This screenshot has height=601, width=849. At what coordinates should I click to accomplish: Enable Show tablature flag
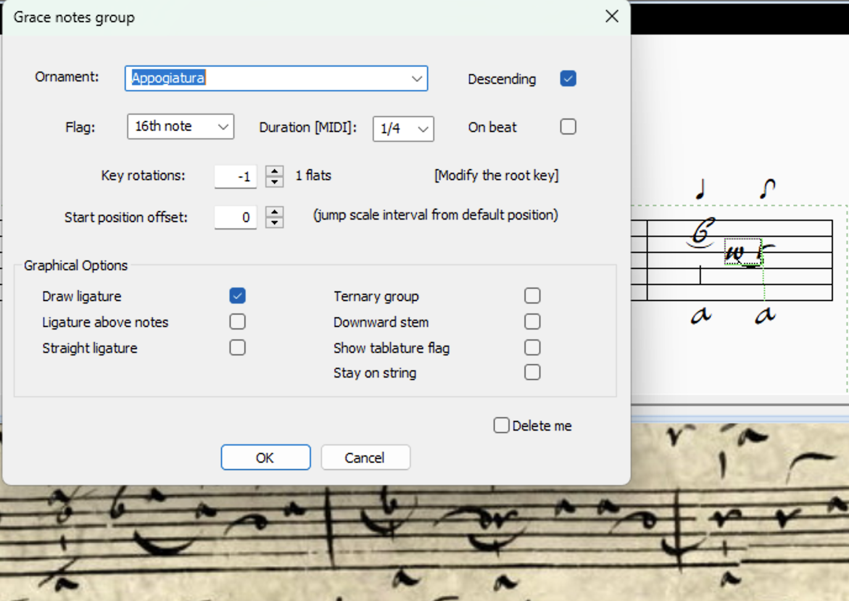coord(532,348)
